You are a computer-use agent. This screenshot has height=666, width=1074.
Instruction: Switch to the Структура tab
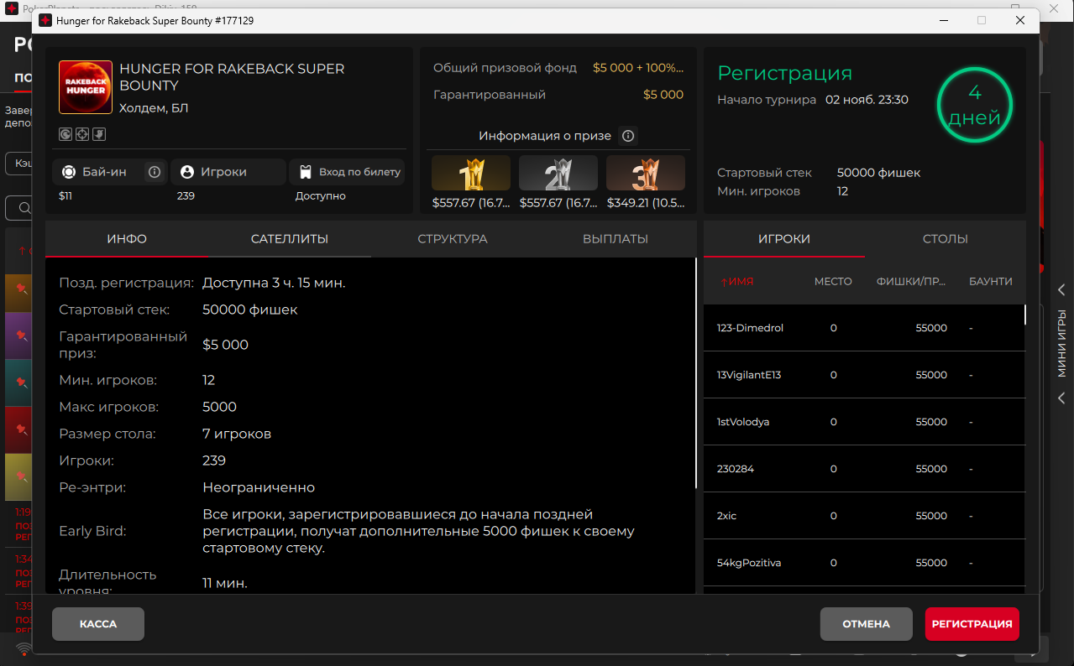click(453, 239)
